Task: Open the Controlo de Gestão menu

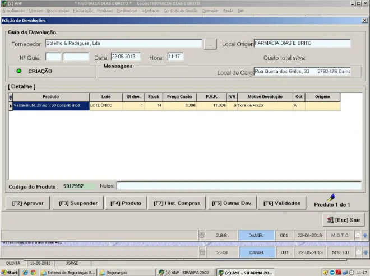Action: (x=181, y=11)
